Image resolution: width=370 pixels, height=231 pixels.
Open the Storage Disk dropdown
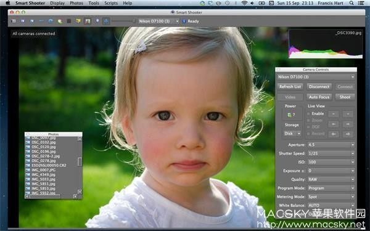click(x=292, y=134)
